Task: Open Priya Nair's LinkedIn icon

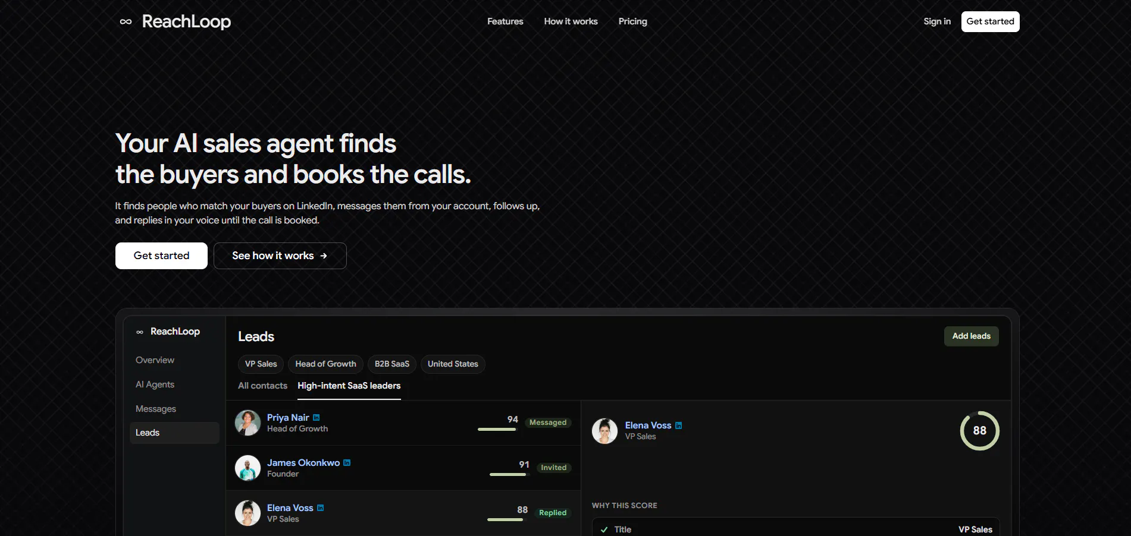Action: 317,418
